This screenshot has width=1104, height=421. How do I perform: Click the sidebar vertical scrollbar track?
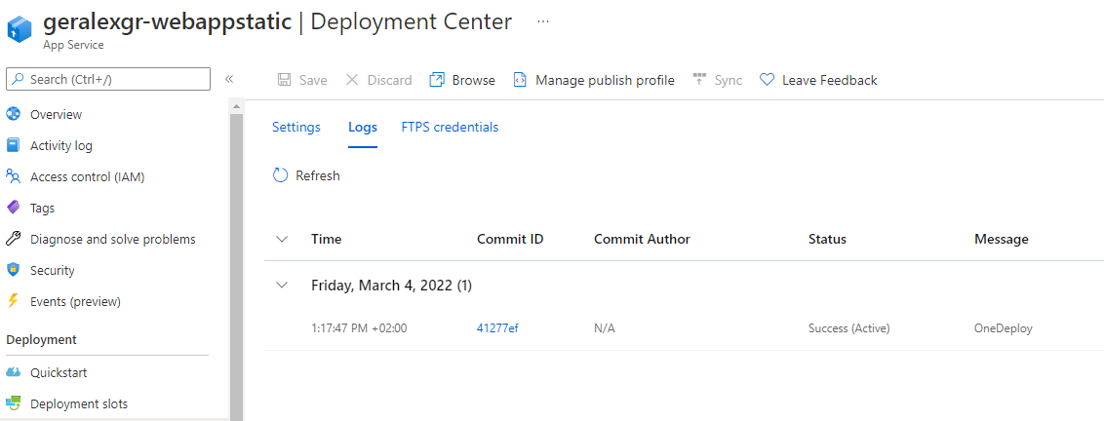tap(236, 268)
